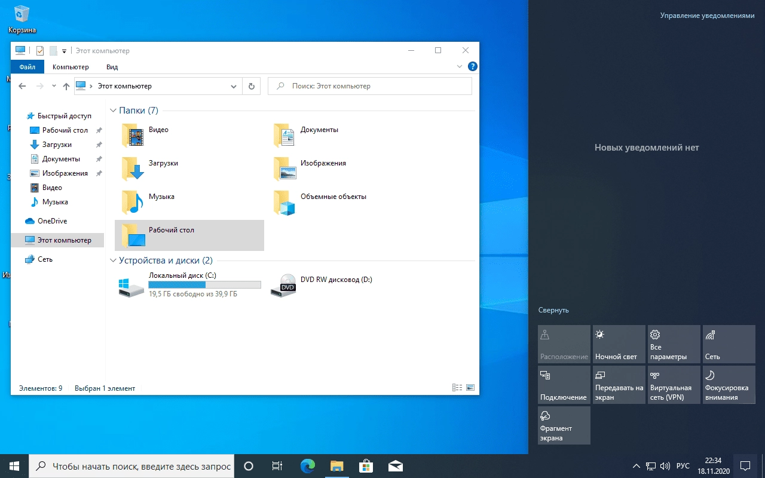Image resolution: width=765 pixels, height=478 pixels.
Task: Open the Подключение quick action tile
Action: tap(564, 385)
